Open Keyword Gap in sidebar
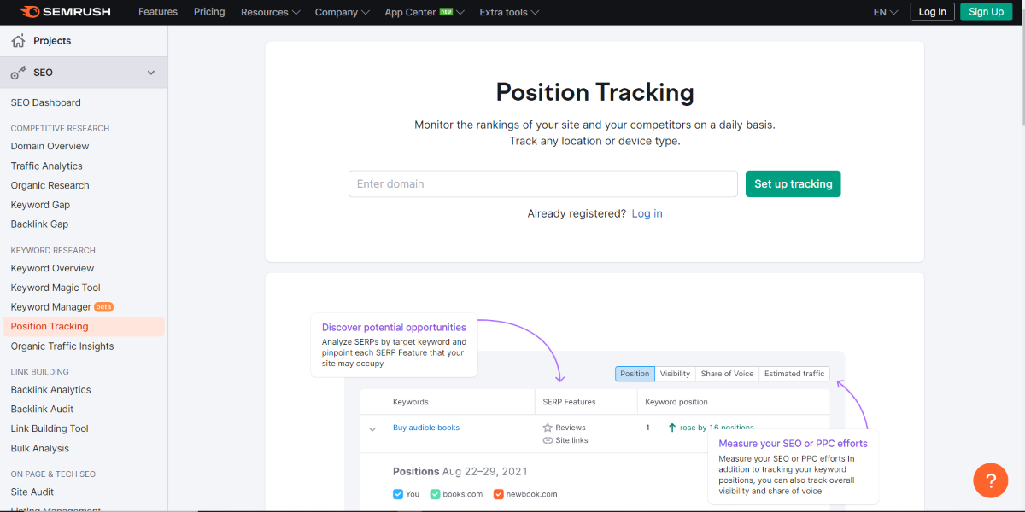Screen dimensions: 1025x512 tap(40, 205)
